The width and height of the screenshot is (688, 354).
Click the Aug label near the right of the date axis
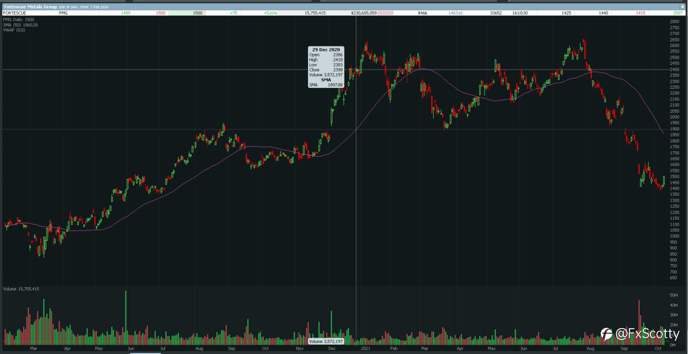(x=590, y=349)
